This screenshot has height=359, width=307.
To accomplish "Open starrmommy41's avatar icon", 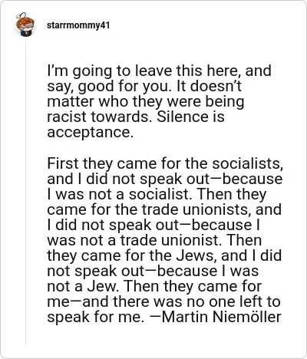I will pyautogui.click(x=25, y=25).
